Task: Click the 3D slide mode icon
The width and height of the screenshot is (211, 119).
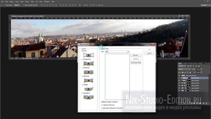Action: tap(99, 5)
